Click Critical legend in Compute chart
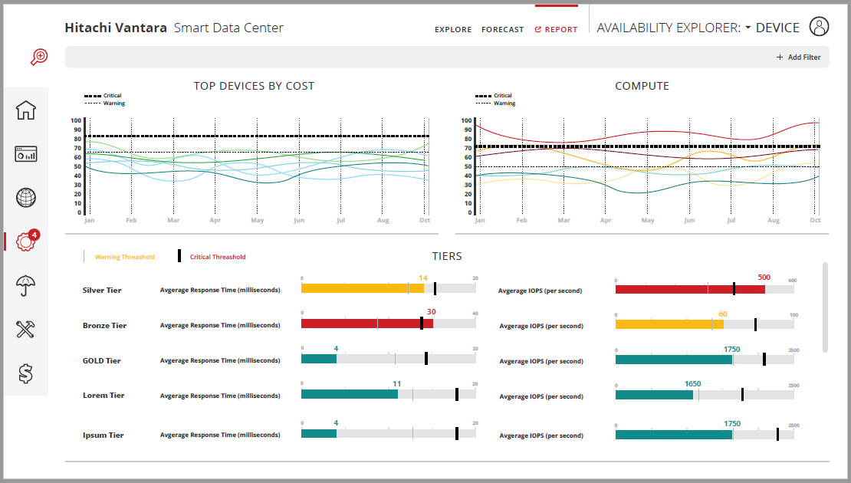 coord(503,96)
